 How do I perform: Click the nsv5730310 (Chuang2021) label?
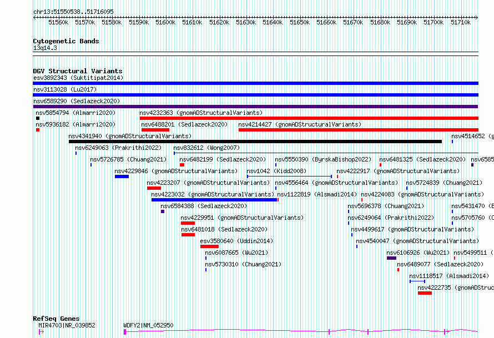click(x=243, y=264)
